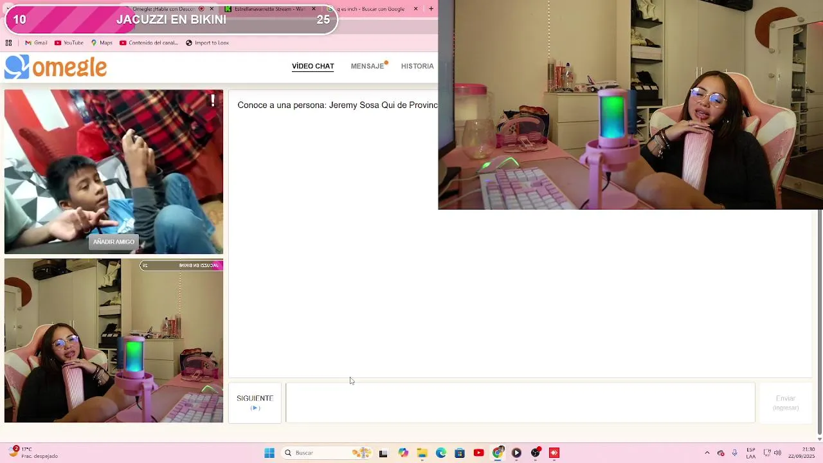823x463 pixels.
Task: Open the media player taskbar icon
Action: point(516,453)
